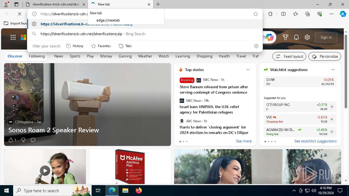Open Microsoft Rewards trophy icon
349x196 pixels.
(x=285, y=37)
